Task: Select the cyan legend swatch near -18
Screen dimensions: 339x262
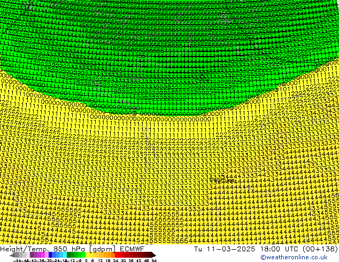Action: tap(65, 255)
